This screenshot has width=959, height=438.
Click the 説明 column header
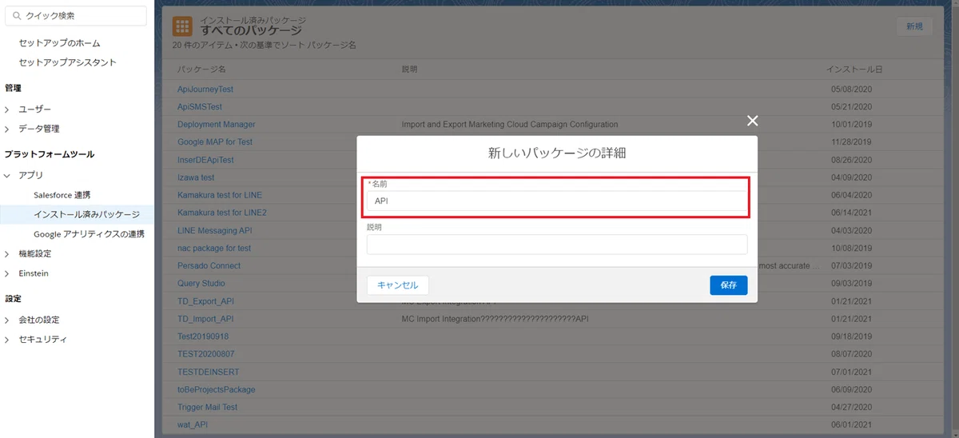pyautogui.click(x=409, y=70)
